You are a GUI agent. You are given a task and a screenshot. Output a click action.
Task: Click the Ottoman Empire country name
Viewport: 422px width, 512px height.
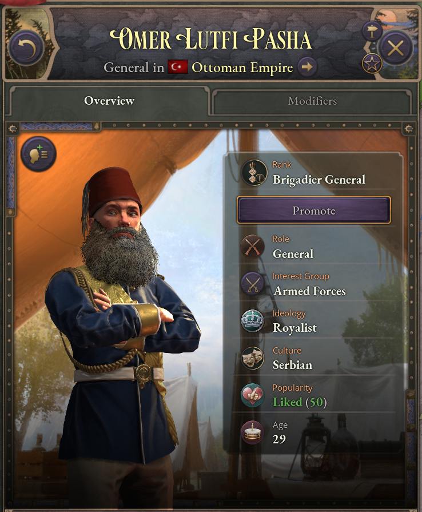tap(242, 68)
